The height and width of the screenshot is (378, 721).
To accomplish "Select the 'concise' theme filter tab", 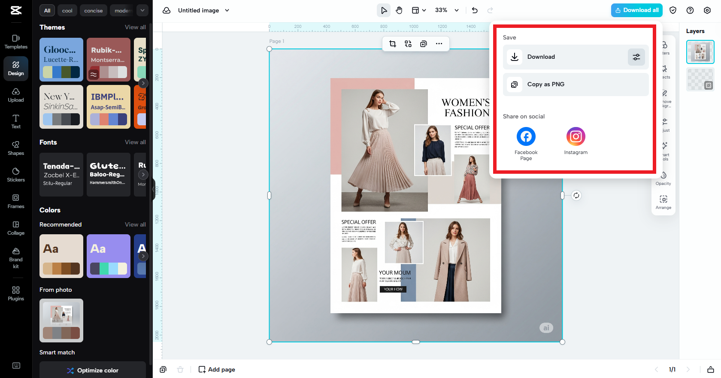I will [x=93, y=11].
